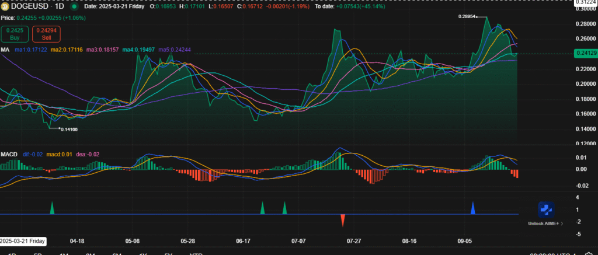The image size is (598, 255).
Task: Click the current price tag 0.24129
Action: pos(585,54)
